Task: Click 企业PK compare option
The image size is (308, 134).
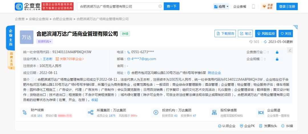Action: (247, 126)
